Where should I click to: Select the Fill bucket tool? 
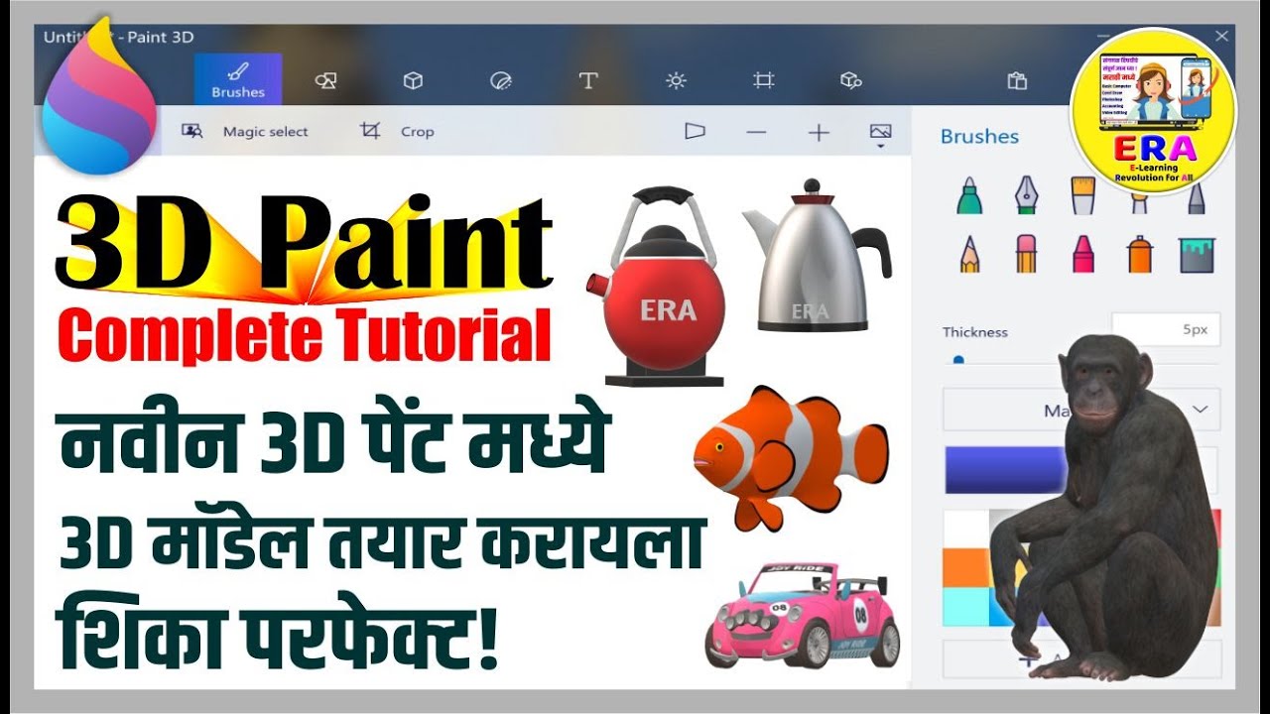click(1197, 255)
